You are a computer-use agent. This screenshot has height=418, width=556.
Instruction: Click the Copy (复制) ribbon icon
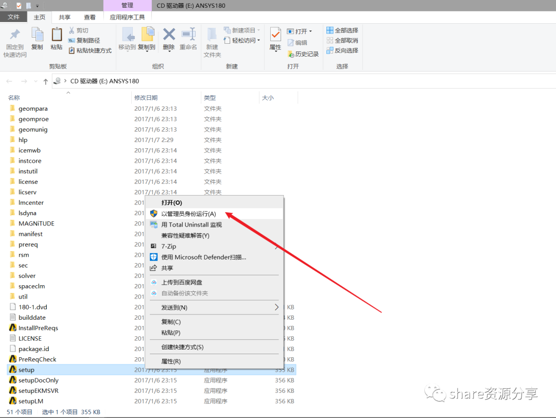(x=37, y=34)
